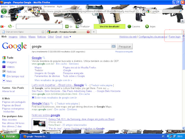Click the search magnifier in Firefox search box
This screenshot has height=139, width=185.
click(x=180, y=11)
